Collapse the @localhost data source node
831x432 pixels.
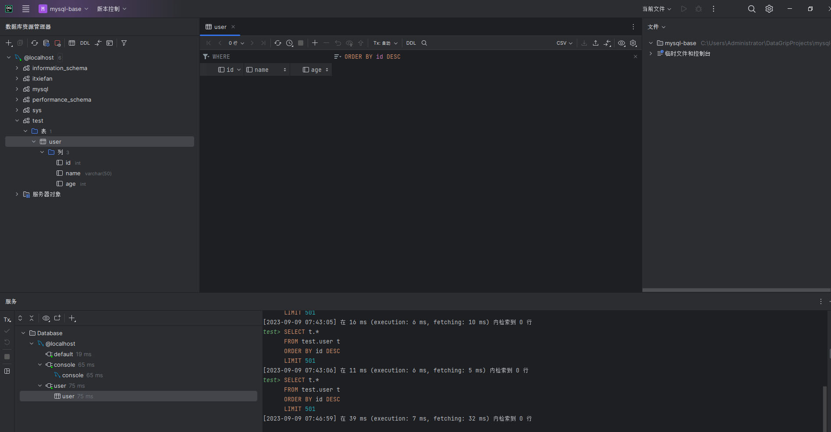pos(9,57)
